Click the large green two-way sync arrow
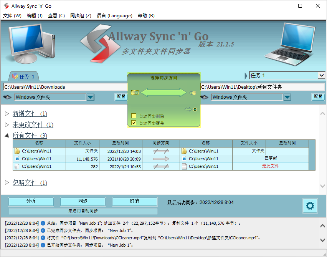Image resolution: width=327 pixels, height=257 pixels. click(164, 93)
